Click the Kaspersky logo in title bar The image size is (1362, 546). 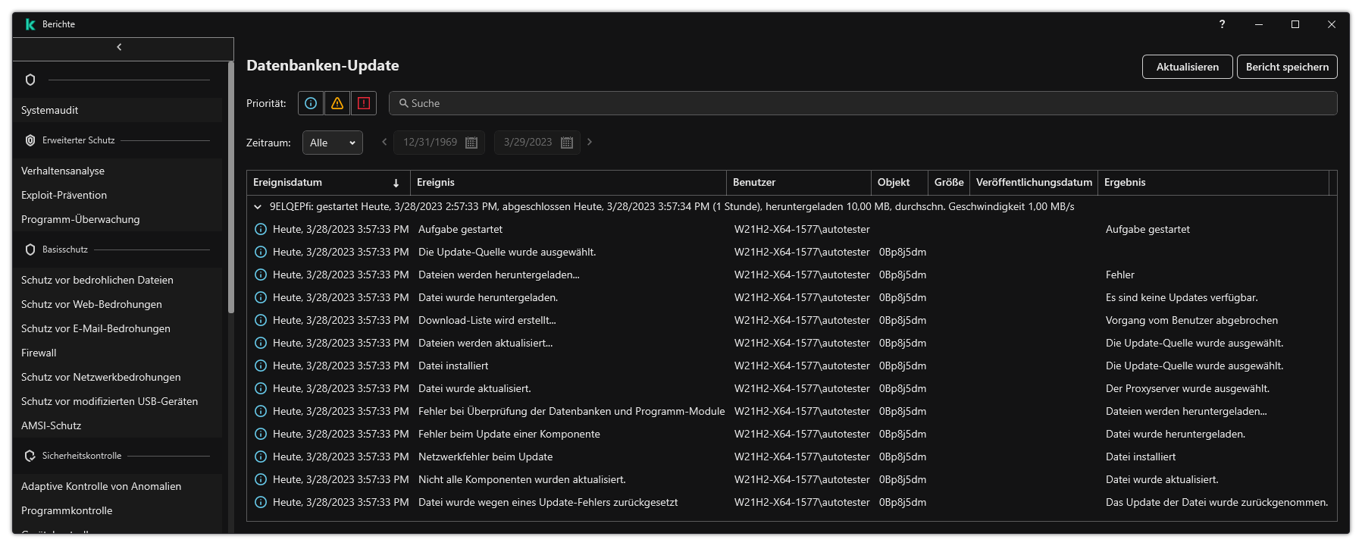(30, 24)
